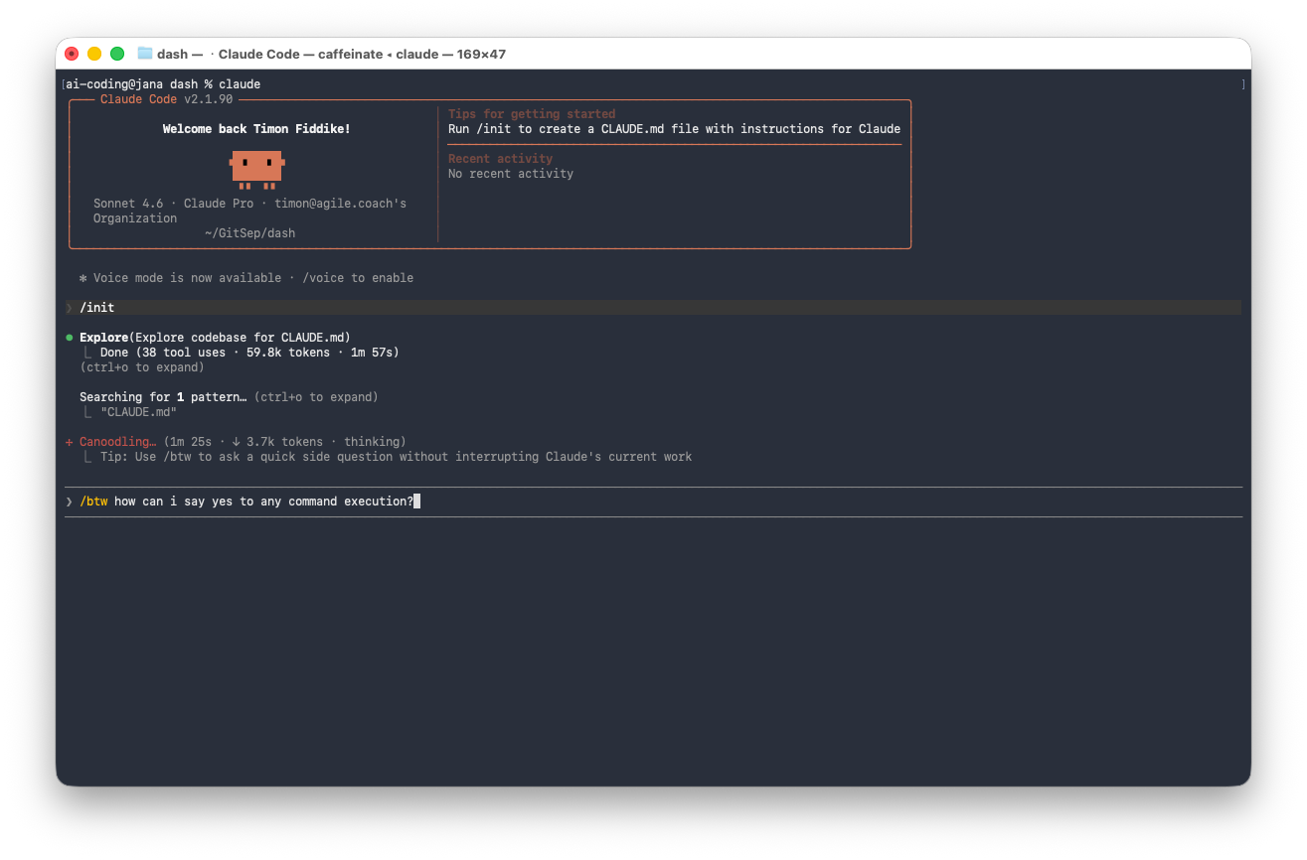1307x860 pixels.
Task: Click the prompt chevron before /btw
Action: tap(70, 502)
